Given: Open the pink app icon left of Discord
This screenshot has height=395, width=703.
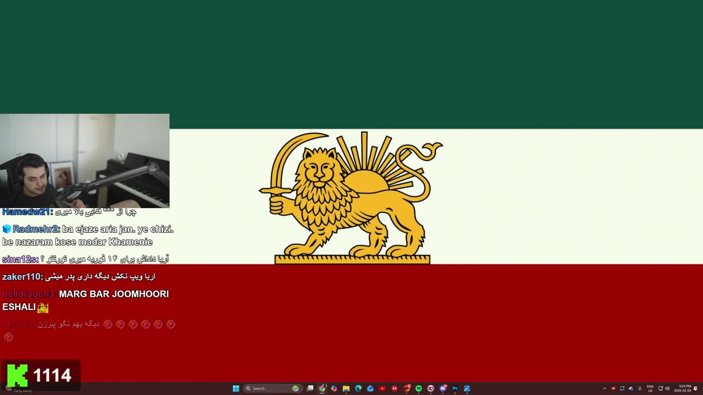Looking at the screenshot, I should [431, 388].
